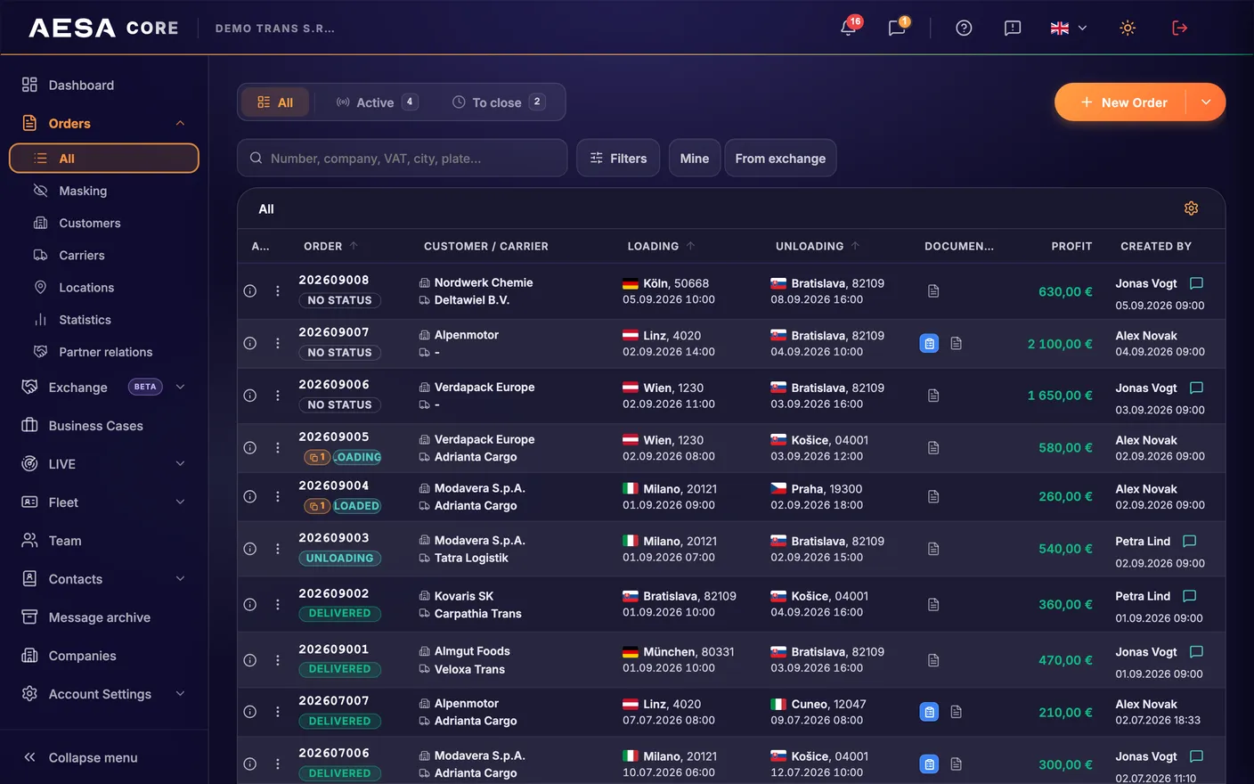The width and height of the screenshot is (1254, 784).
Task: Focus the order search field
Action: (403, 158)
